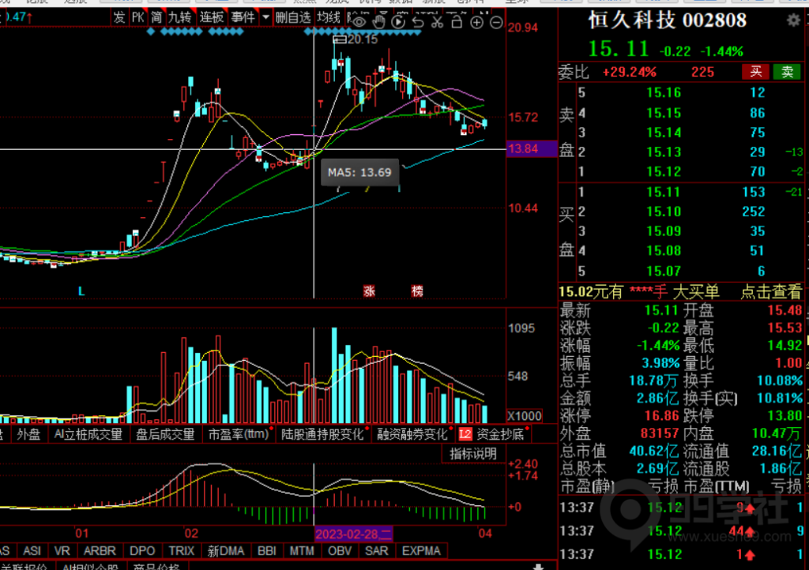Open 指标说明 indicator description
This screenshot has width=809, height=570.
473,453
